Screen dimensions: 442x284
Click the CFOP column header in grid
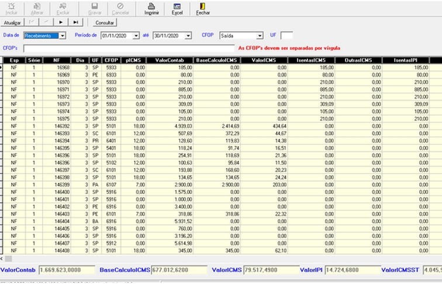111,60
